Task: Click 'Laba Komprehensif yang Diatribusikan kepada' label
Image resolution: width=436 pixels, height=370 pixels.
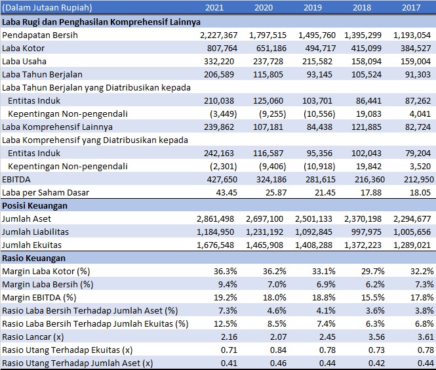Action: (x=95, y=140)
